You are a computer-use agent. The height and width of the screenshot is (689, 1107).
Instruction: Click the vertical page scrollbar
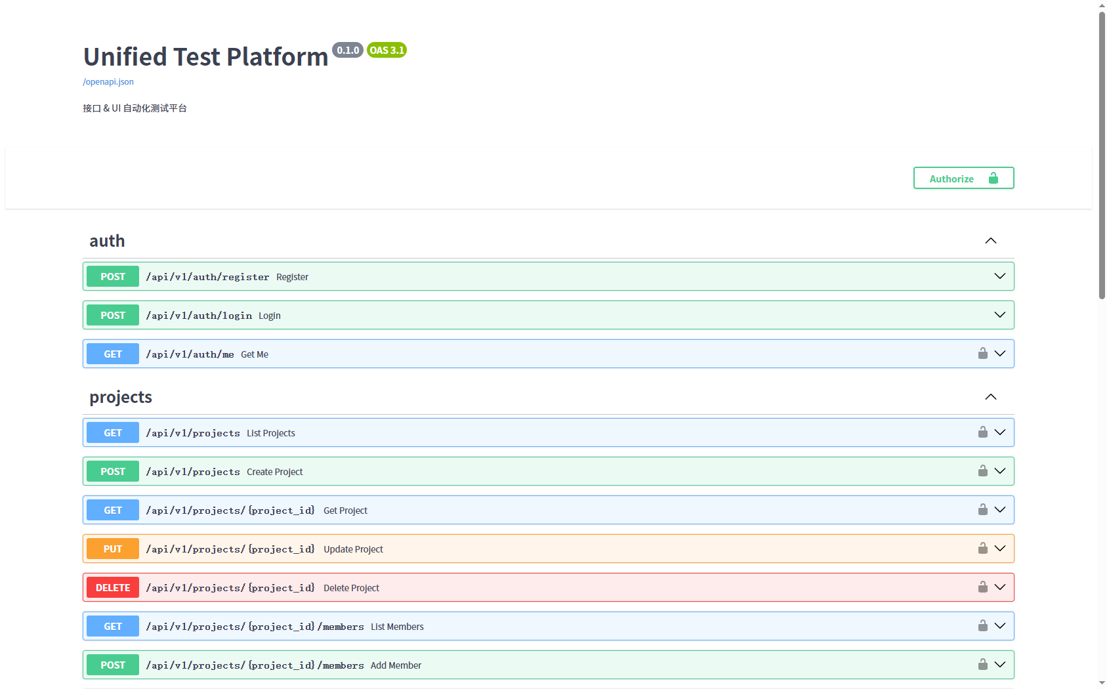1102,154
